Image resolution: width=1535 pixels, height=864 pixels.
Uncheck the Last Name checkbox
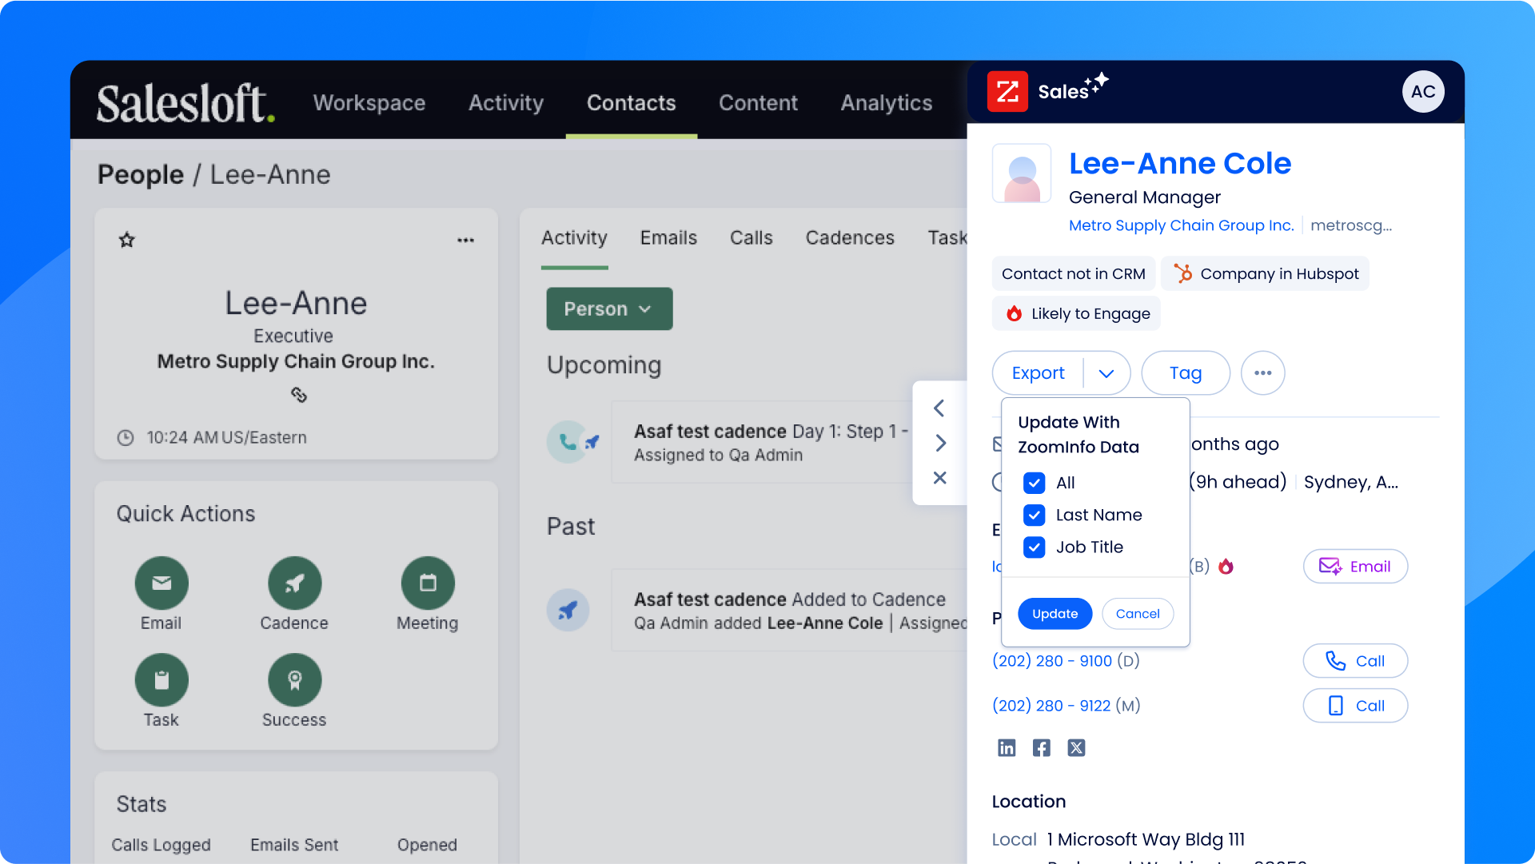[x=1034, y=516]
